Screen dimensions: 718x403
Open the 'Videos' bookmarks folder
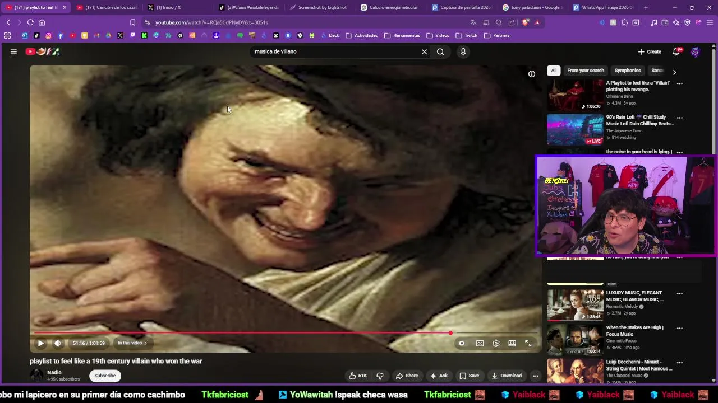point(438,35)
